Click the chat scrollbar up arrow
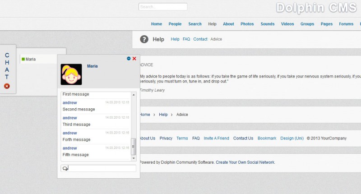 pyautogui.click(x=134, y=95)
